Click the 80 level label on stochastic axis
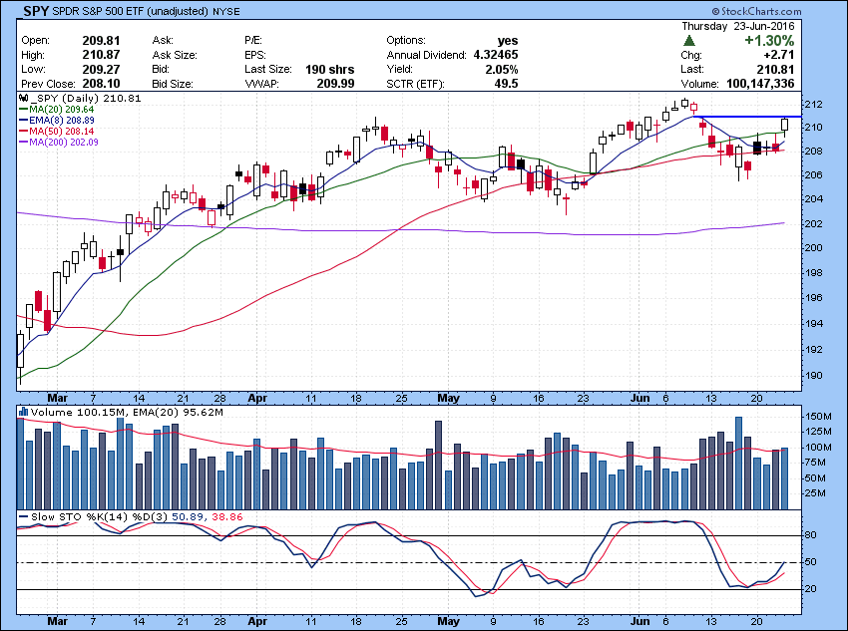Viewport: 848px width, 631px height. [811, 535]
